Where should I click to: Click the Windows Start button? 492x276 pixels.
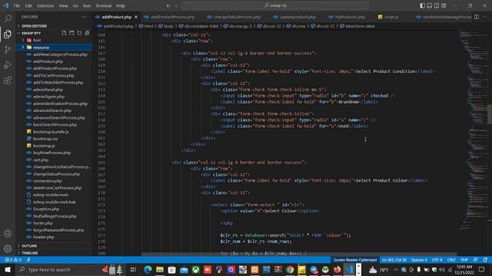coord(7,269)
